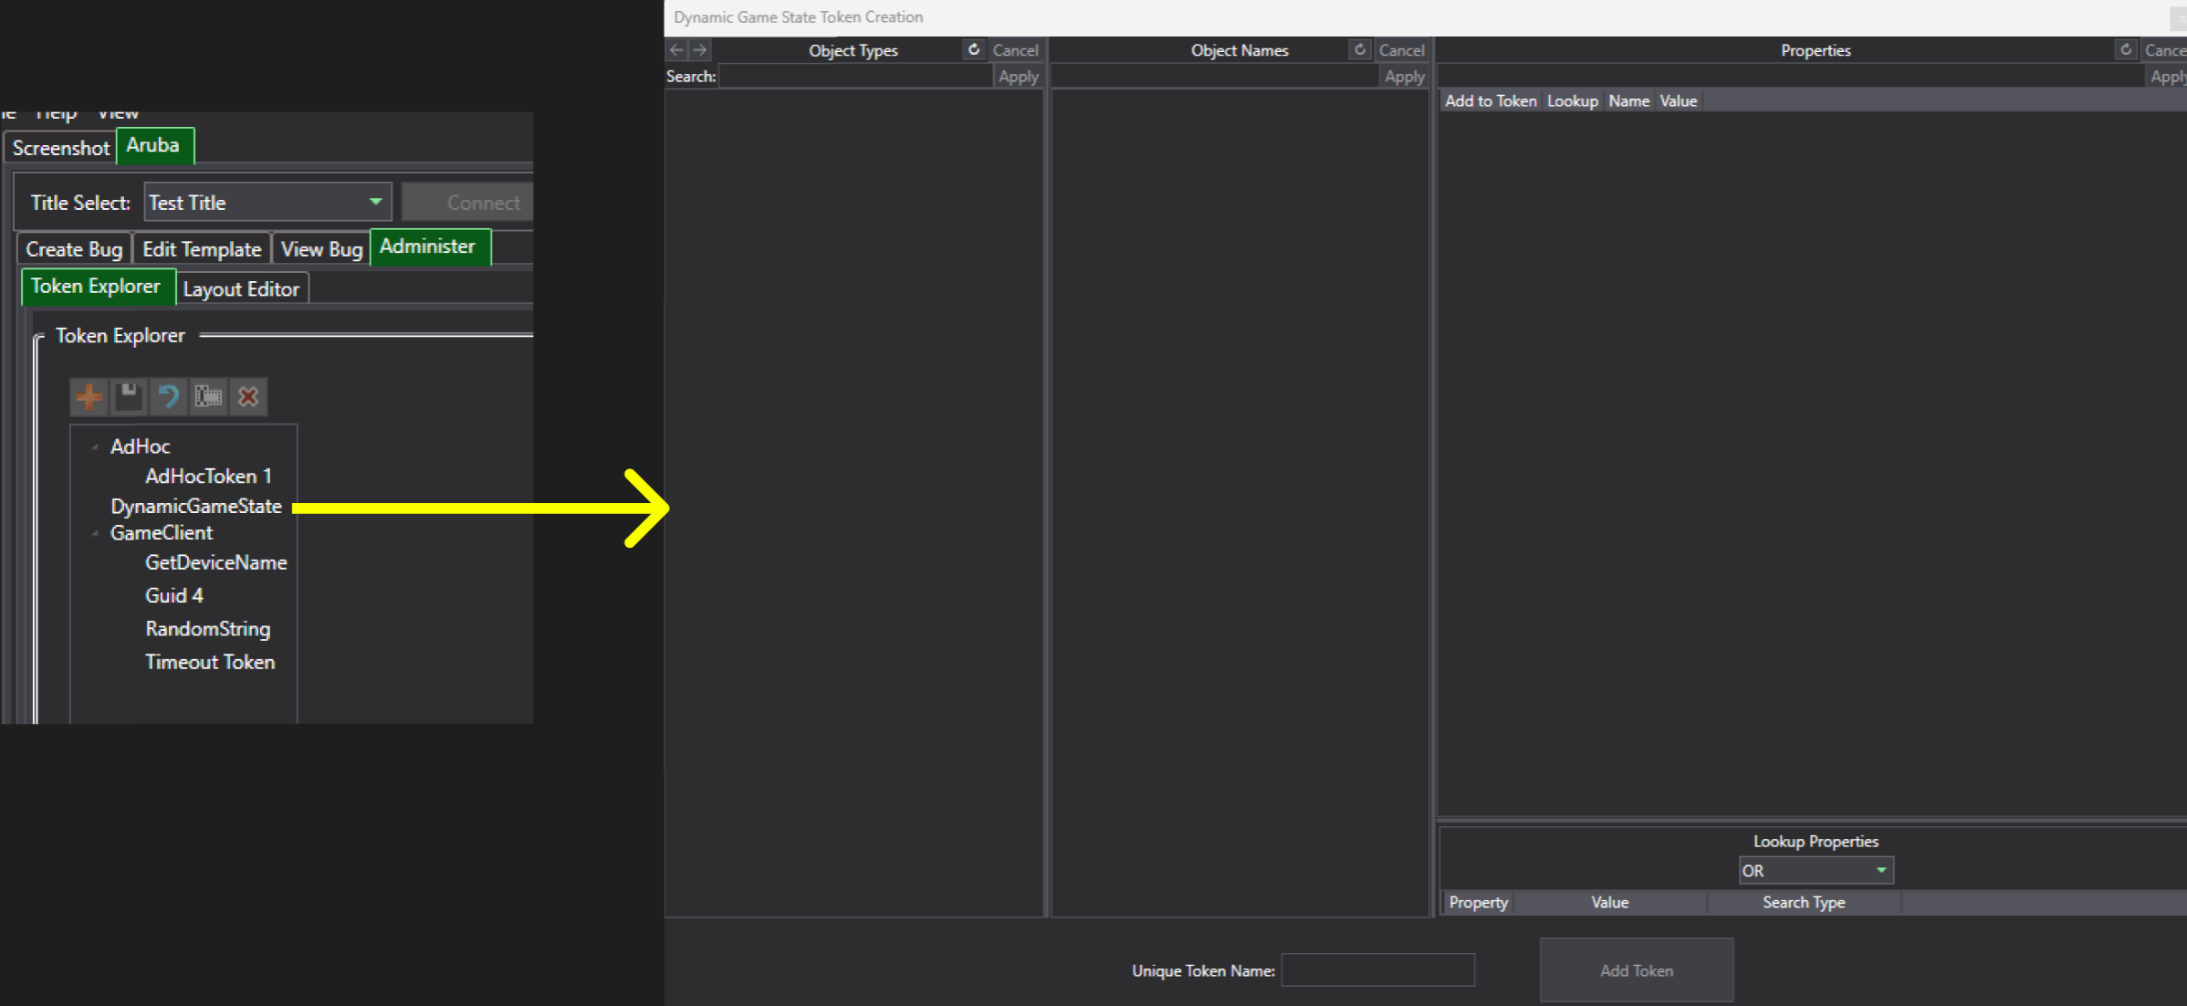Screen dimensions: 2187x1006
Task: Click the back arrow in Object Types
Action: point(676,50)
